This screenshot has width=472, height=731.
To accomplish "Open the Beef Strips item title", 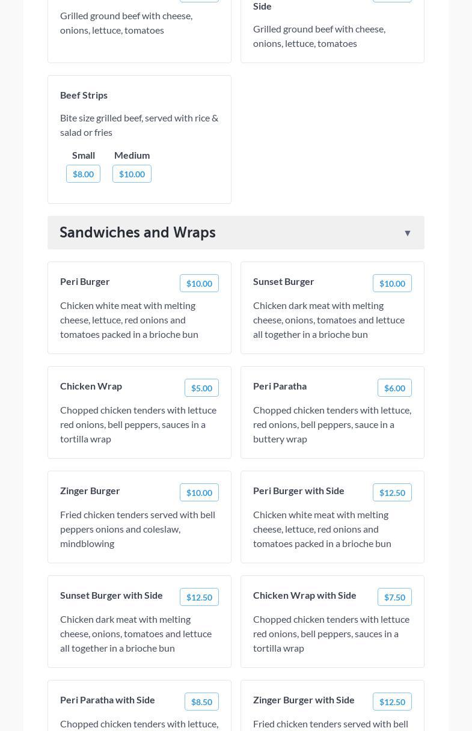I will (84, 95).
